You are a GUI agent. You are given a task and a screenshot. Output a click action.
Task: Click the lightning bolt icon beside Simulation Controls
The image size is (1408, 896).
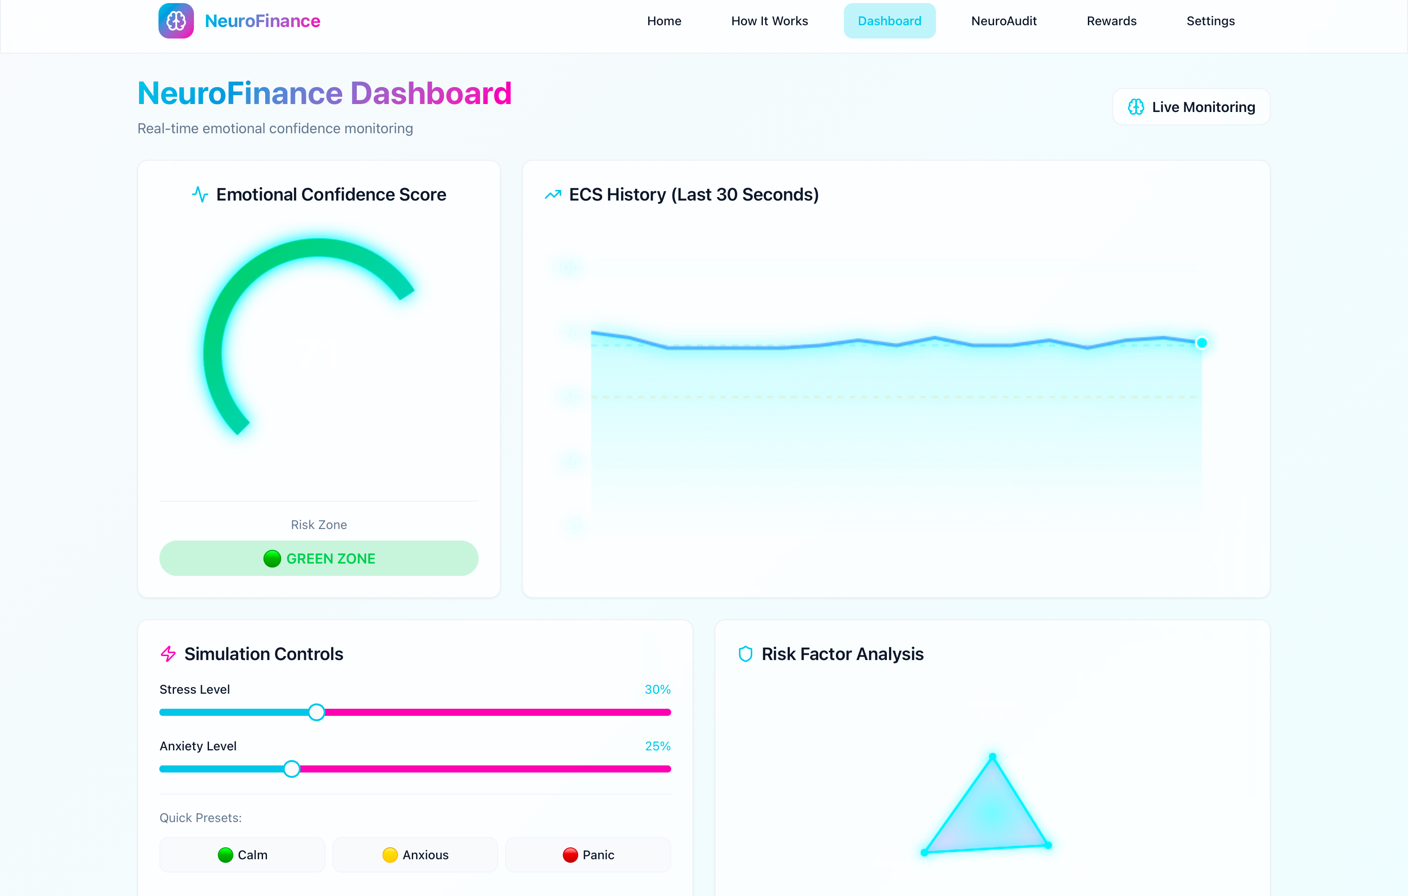168,653
